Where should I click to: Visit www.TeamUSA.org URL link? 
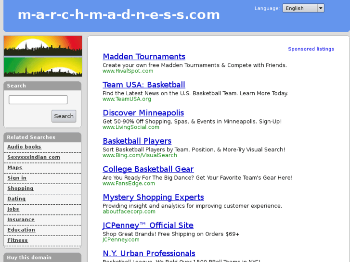point(127,99)
